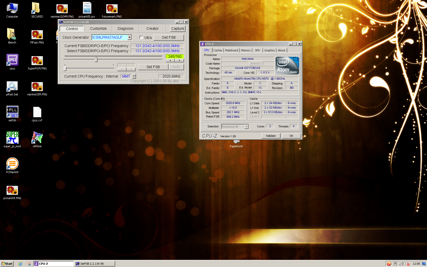Click the Get FSB button
The image size is (427, 267).
(169, 37)
